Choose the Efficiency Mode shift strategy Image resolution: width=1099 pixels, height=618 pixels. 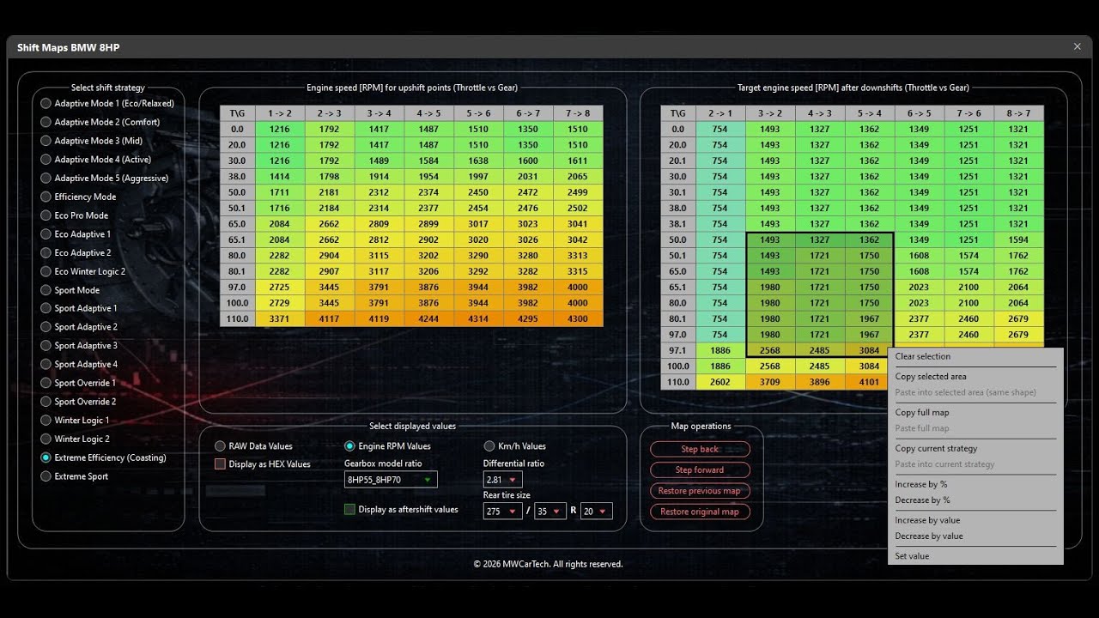(x=78, y=197)
